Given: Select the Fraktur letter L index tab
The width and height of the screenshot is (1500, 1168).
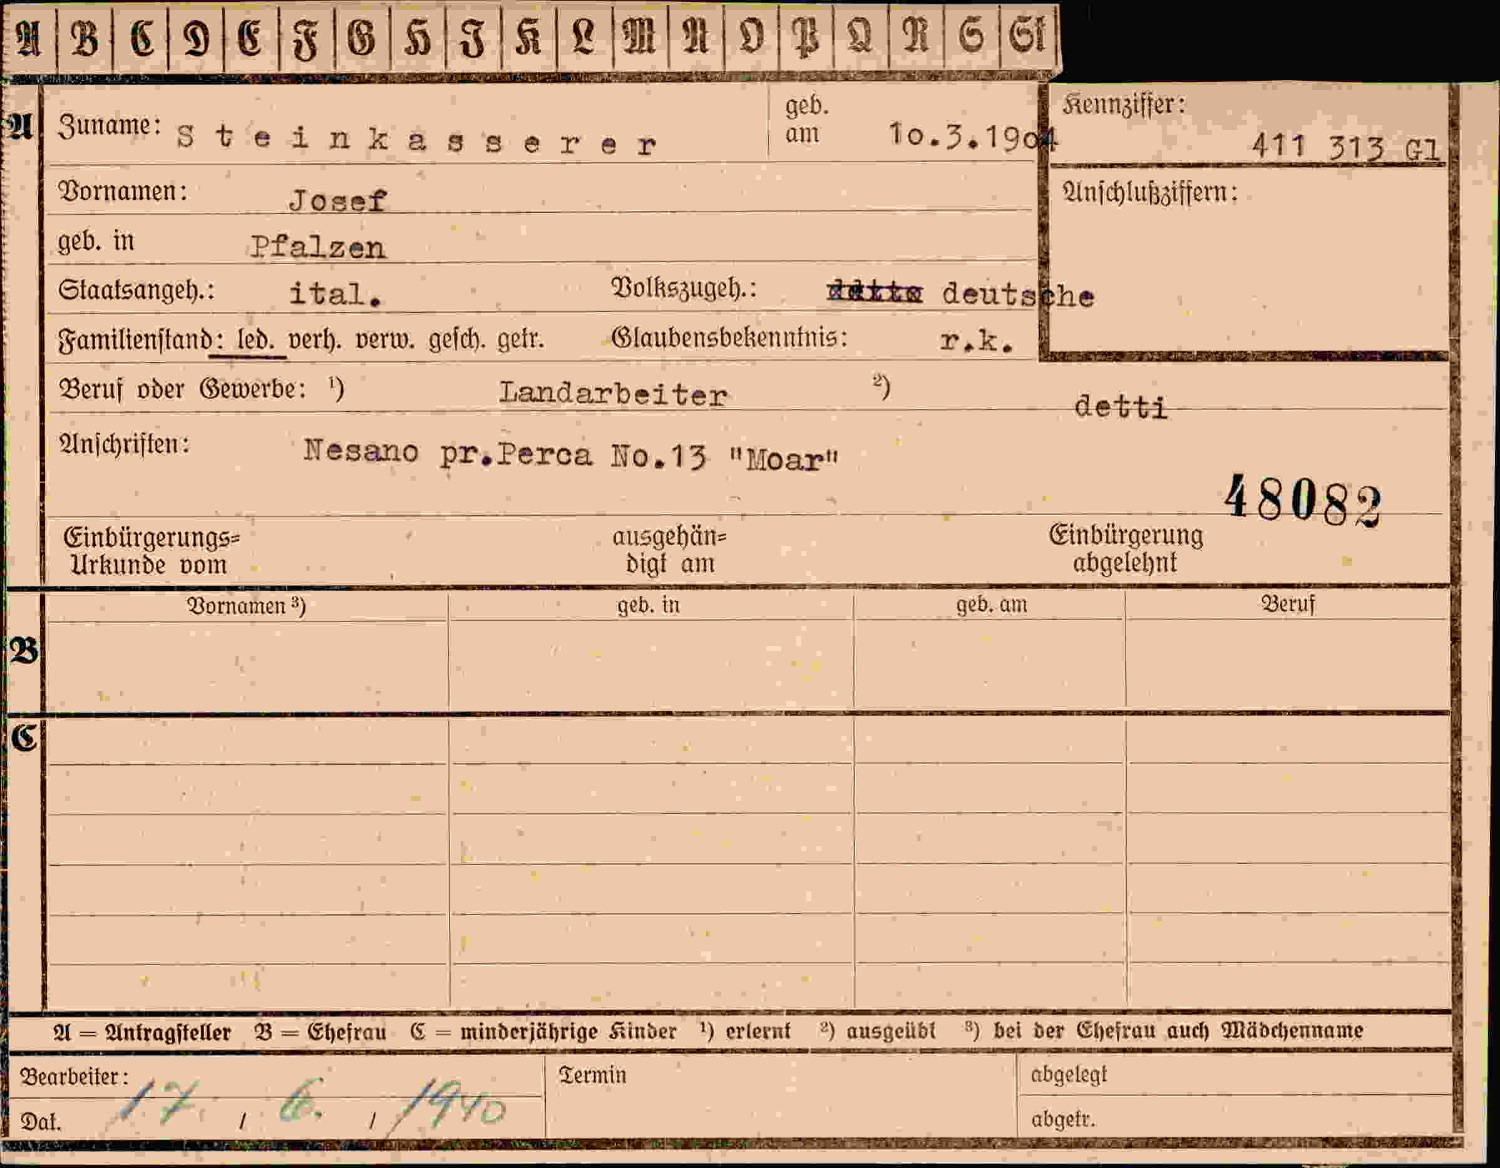Looking at the screenshot, I should (x=585, y=37).
